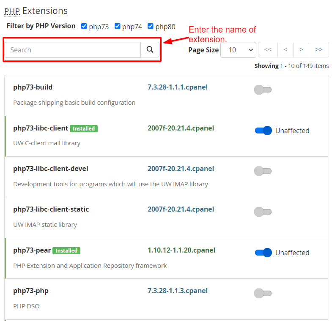Enable the php73-libc-client-static toggle
332x321 pixels.
[x=263, y=212]
